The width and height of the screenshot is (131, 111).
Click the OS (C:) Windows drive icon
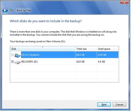click(x=17, y=55)
